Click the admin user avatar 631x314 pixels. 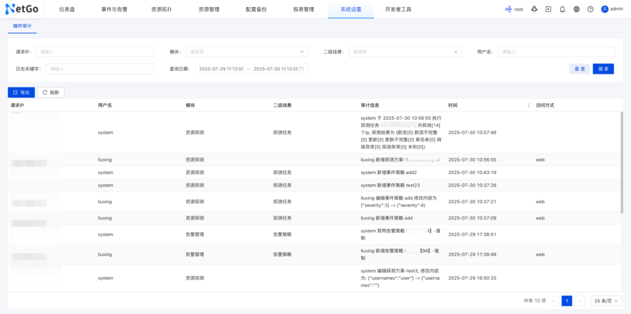point(605,9)
